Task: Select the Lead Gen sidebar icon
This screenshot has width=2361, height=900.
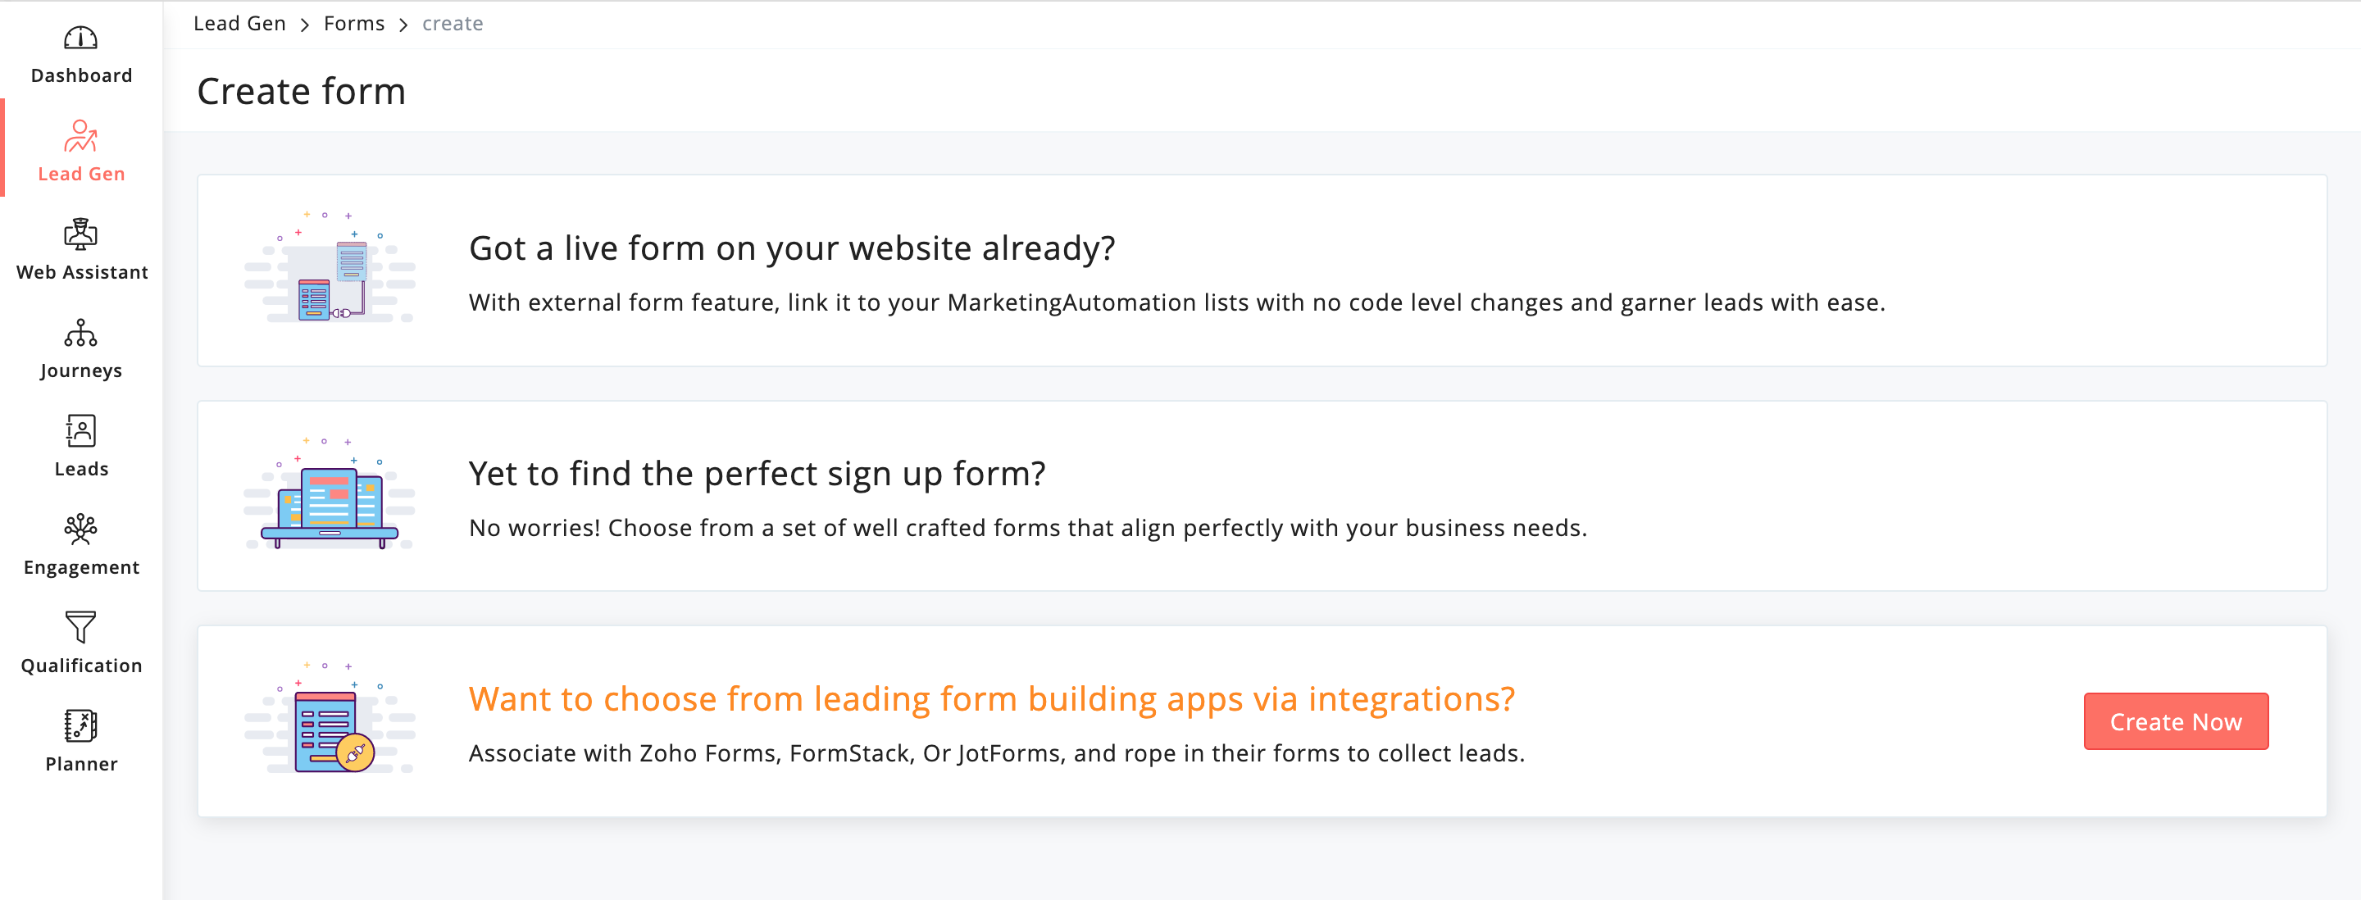Action: tap(80, 137)
